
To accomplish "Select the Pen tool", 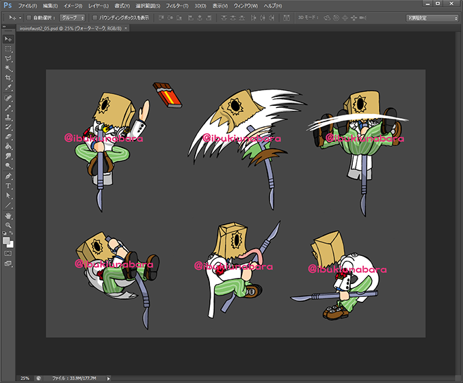I will tap(8, 175).
